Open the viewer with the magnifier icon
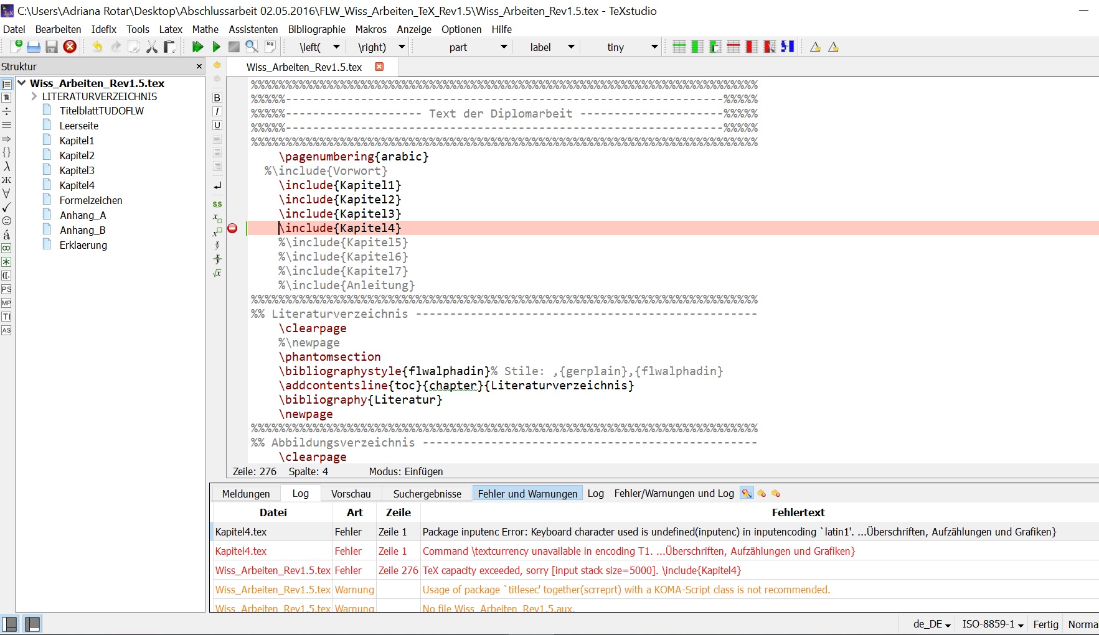The height and width of the screenshot is (635, 1099). [x=252, y=47]
